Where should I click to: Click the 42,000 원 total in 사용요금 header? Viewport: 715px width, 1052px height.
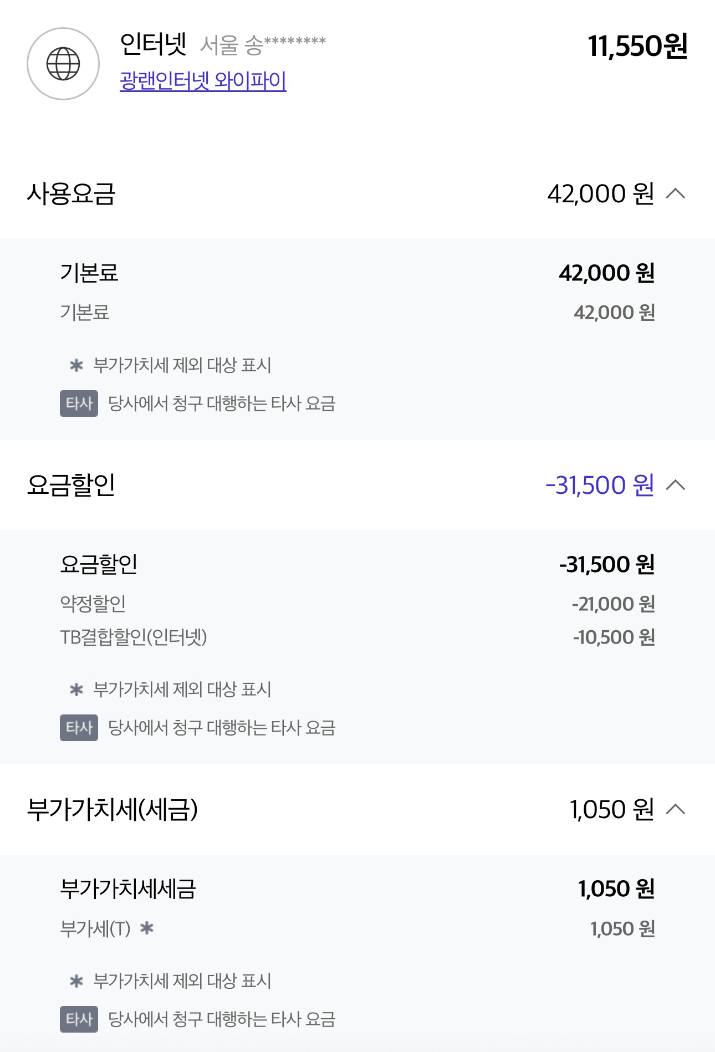tap(601, 194)
